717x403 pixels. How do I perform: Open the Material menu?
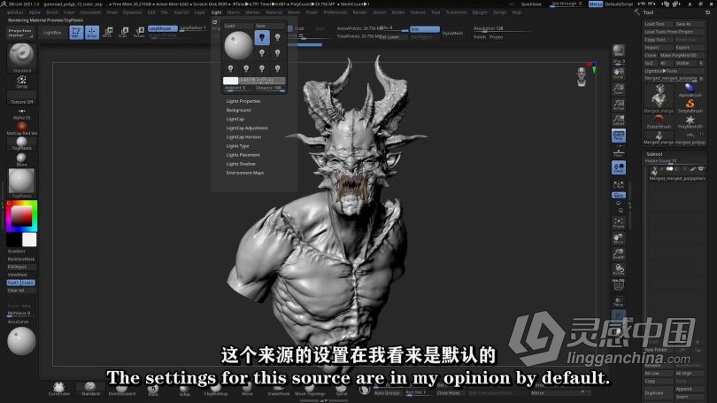(x=274, y=12)
